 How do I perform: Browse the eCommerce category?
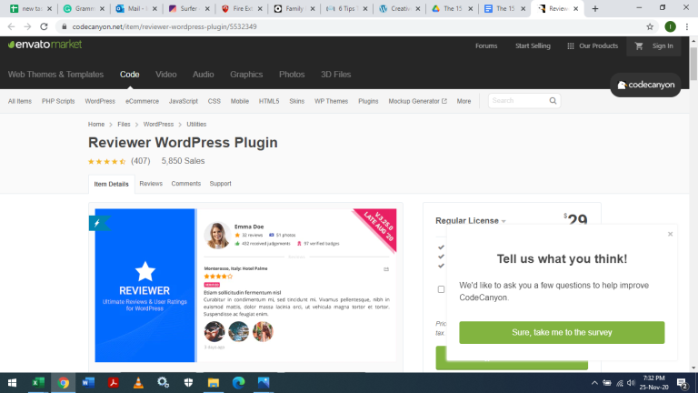pos(142,101)
